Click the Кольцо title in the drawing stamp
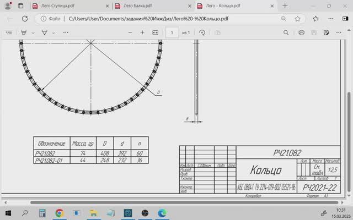 click(266, 170)
